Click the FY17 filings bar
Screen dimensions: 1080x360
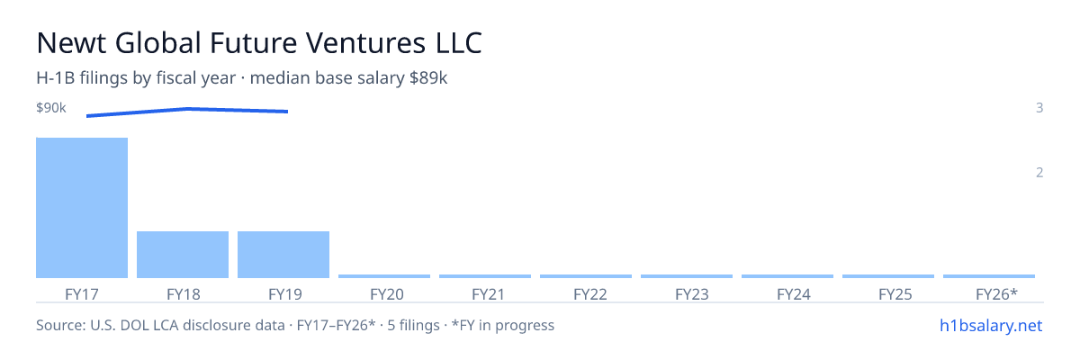click(82, 208)
